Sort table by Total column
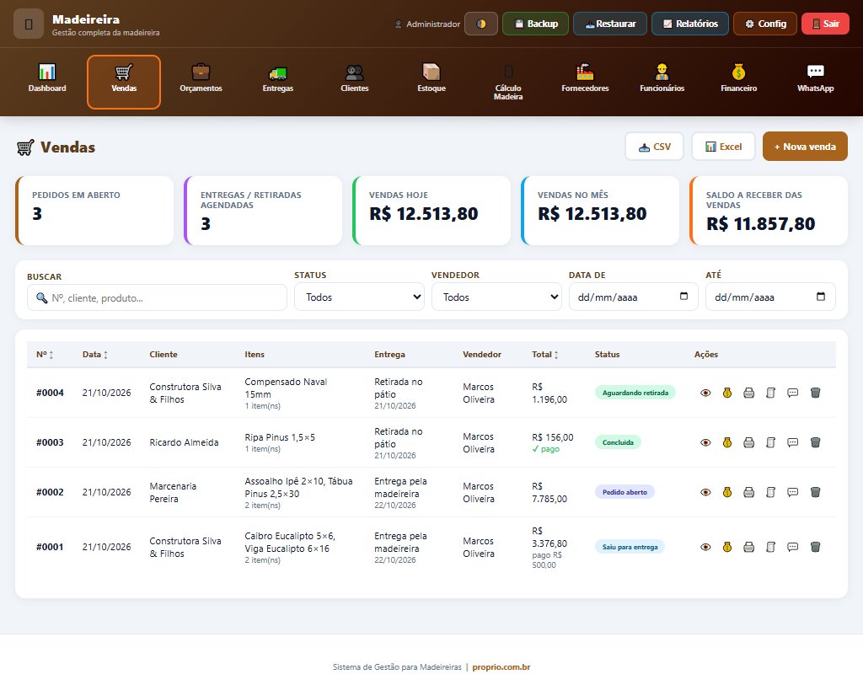Viewport: 863px width, 685px height. 545,355
